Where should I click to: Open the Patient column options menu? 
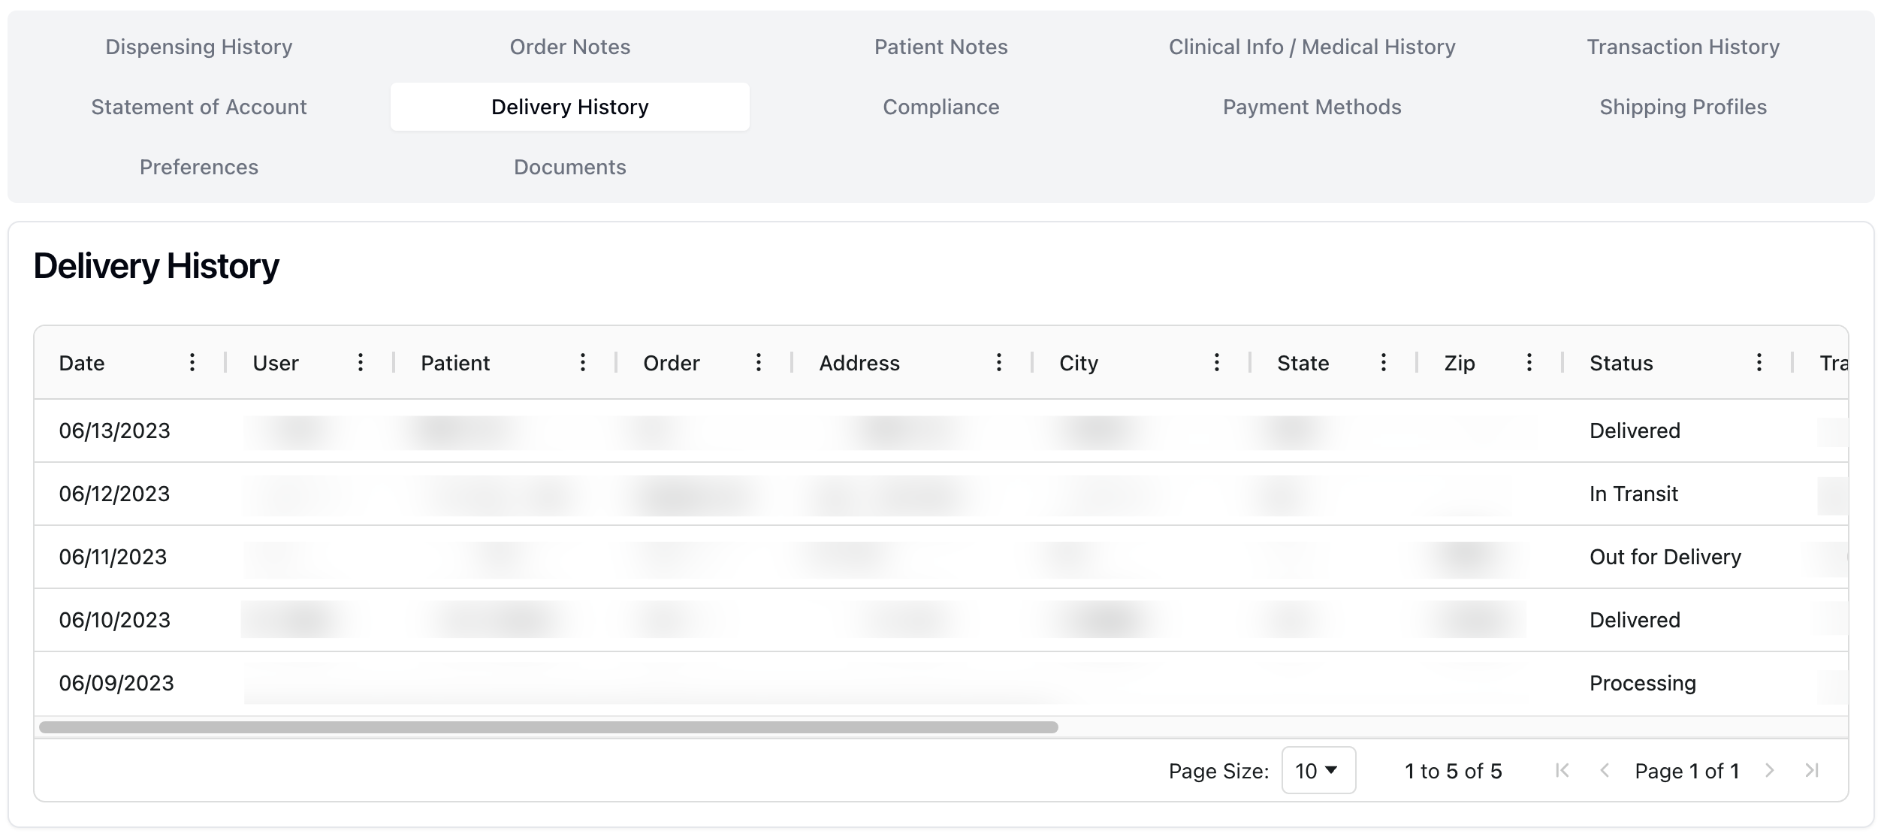point(583,363)
